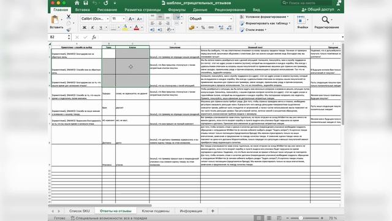Switch to Данные ribbon tab
This screenshot has width=392, height=221.
(200, 10)
